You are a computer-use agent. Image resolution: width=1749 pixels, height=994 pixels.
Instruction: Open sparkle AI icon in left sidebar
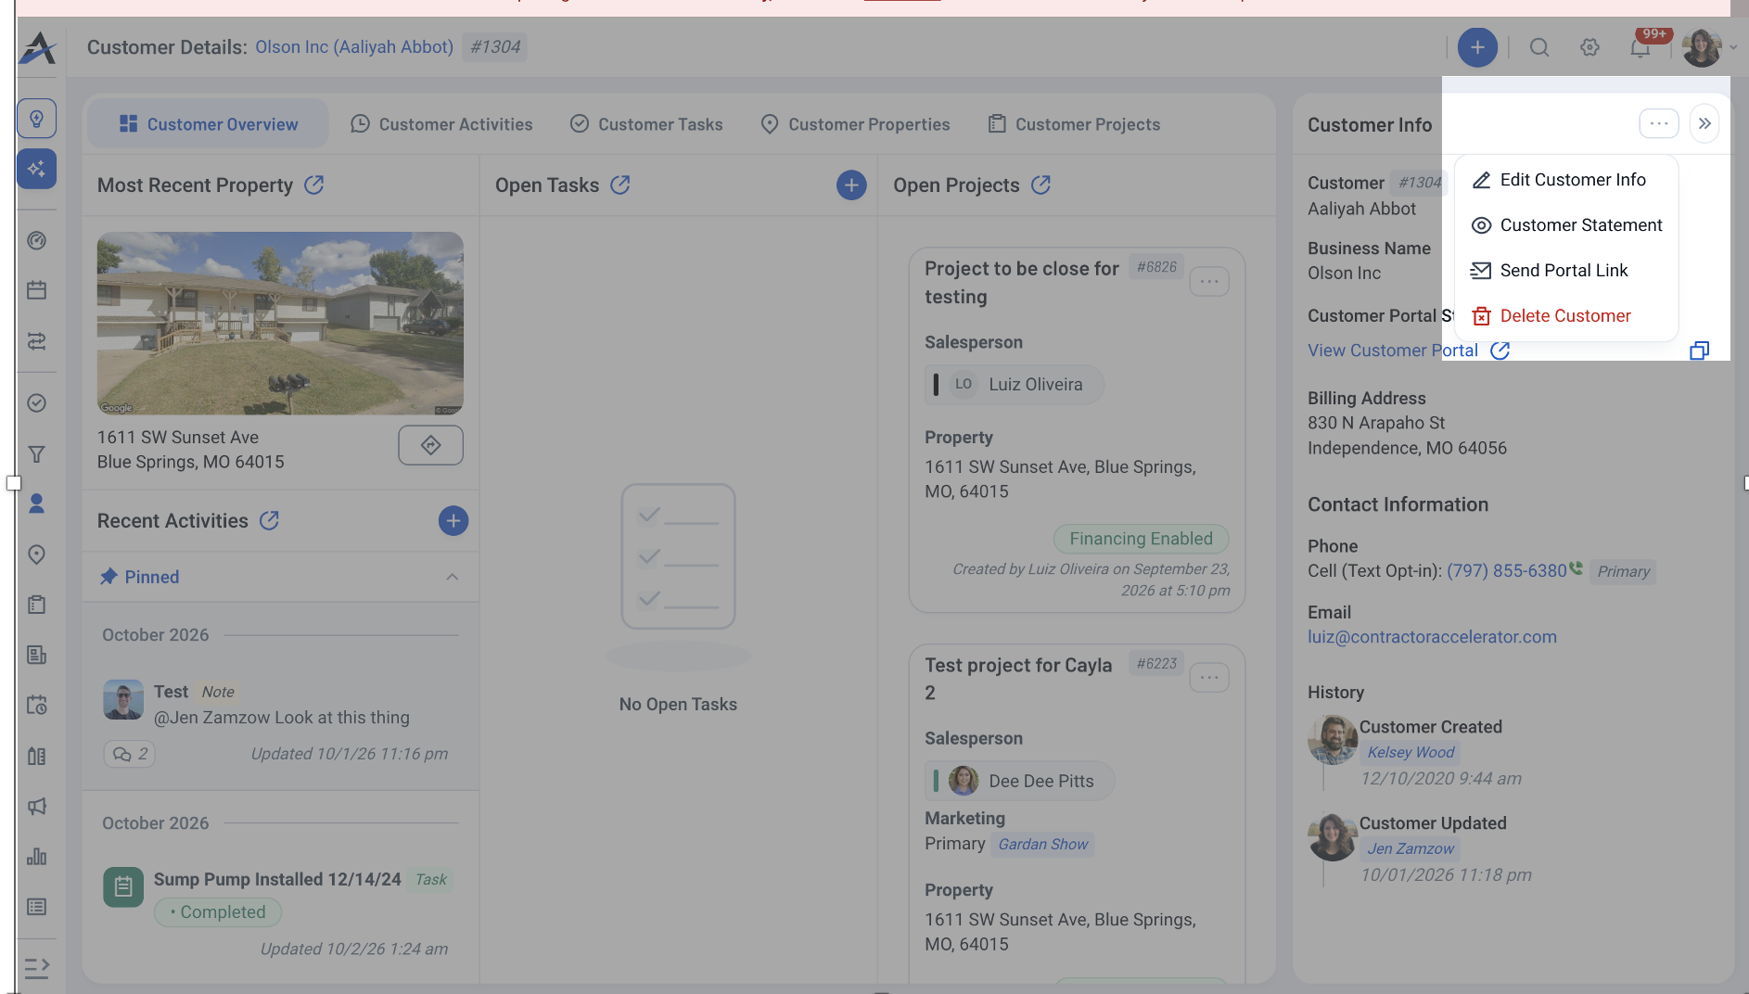36,169
